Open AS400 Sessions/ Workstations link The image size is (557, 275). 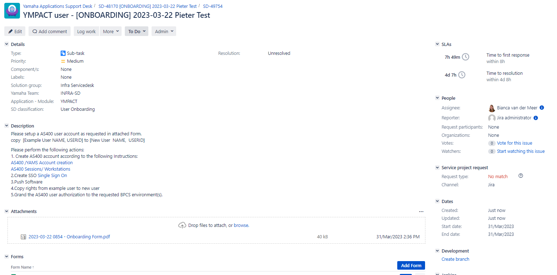(41, 169)
